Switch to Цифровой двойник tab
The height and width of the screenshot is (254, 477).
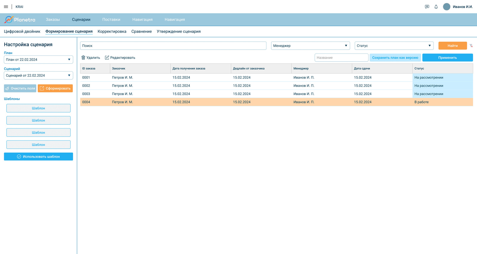pyautogui.click(x=22, y=32)
